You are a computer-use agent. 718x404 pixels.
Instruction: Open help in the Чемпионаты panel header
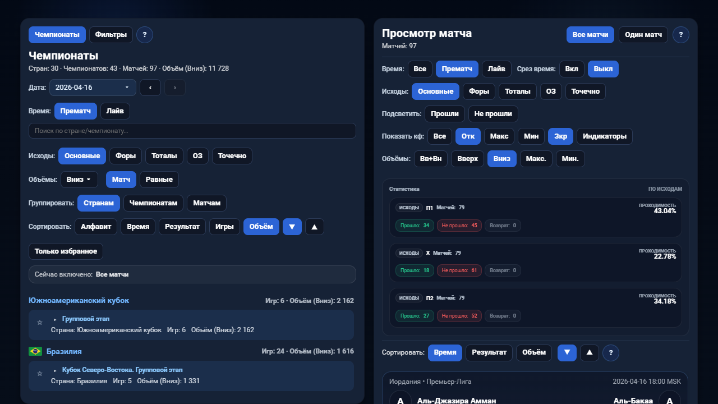click(145, 35)
